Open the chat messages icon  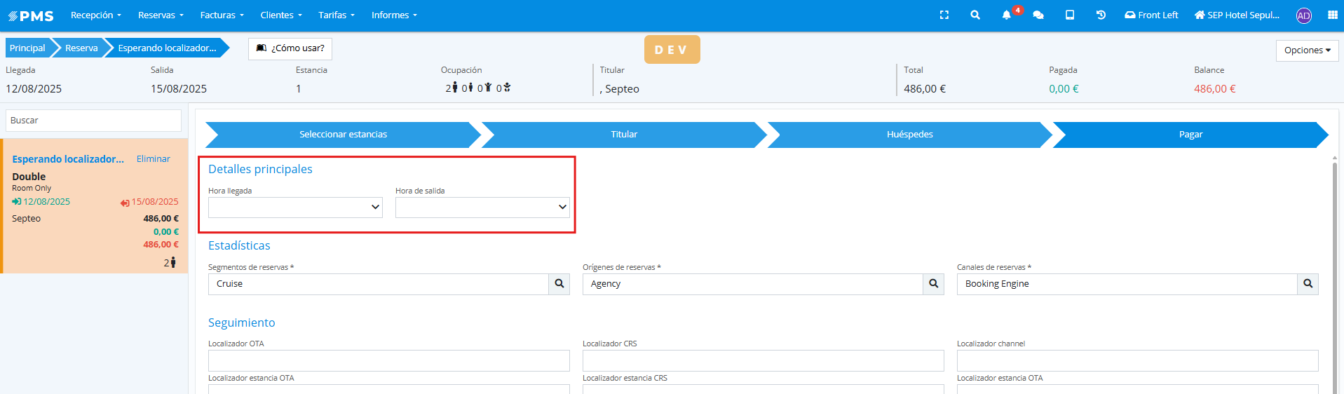click(1038, 15)
